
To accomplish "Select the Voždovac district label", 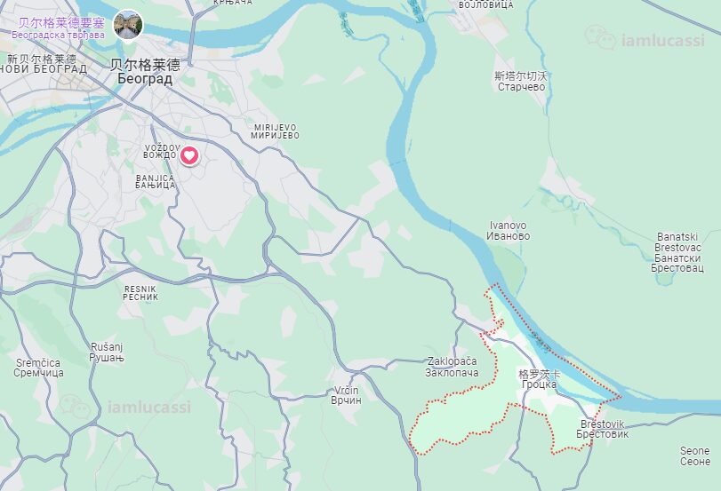I will click(161, 151).
